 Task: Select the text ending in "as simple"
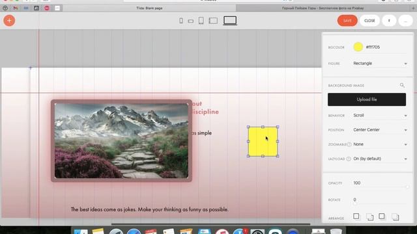tap(201, 133)
